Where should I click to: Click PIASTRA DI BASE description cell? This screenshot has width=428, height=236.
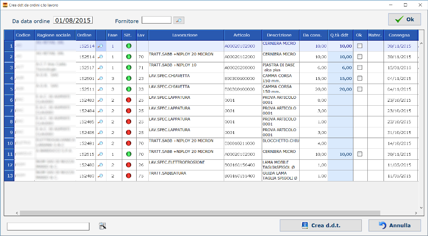281,67
